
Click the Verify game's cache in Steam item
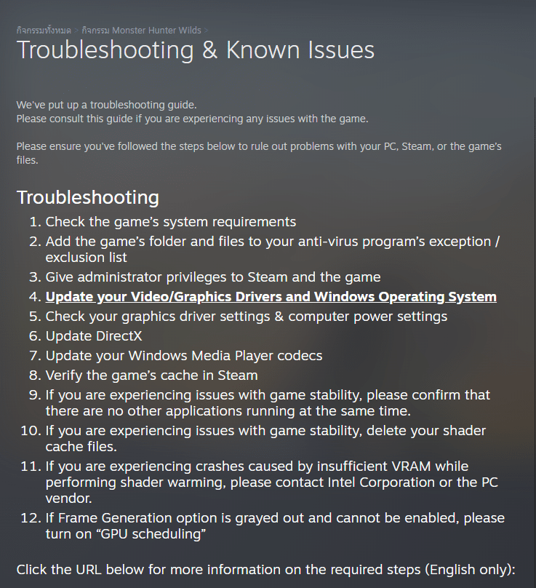(x=151, y=376)
